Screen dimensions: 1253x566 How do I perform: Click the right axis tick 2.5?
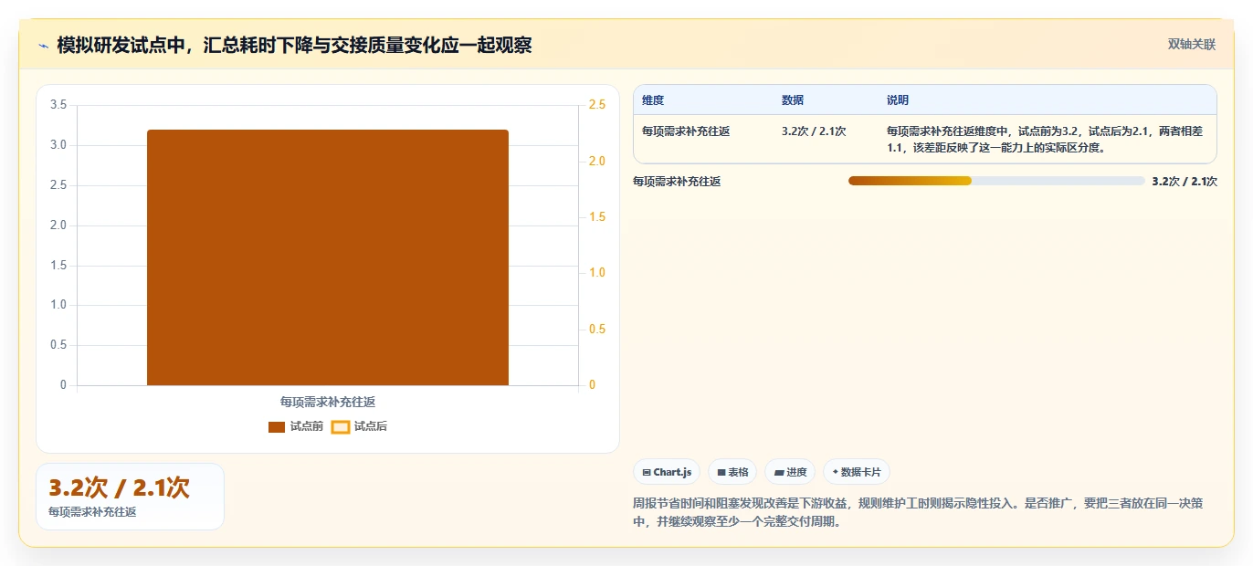coord(597,105)
